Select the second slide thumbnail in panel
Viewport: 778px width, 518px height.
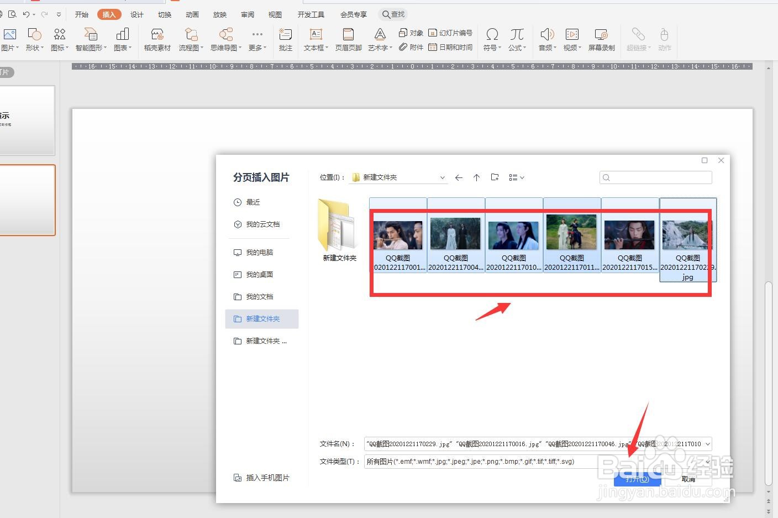pyautogui.click(x=27, y=200)
